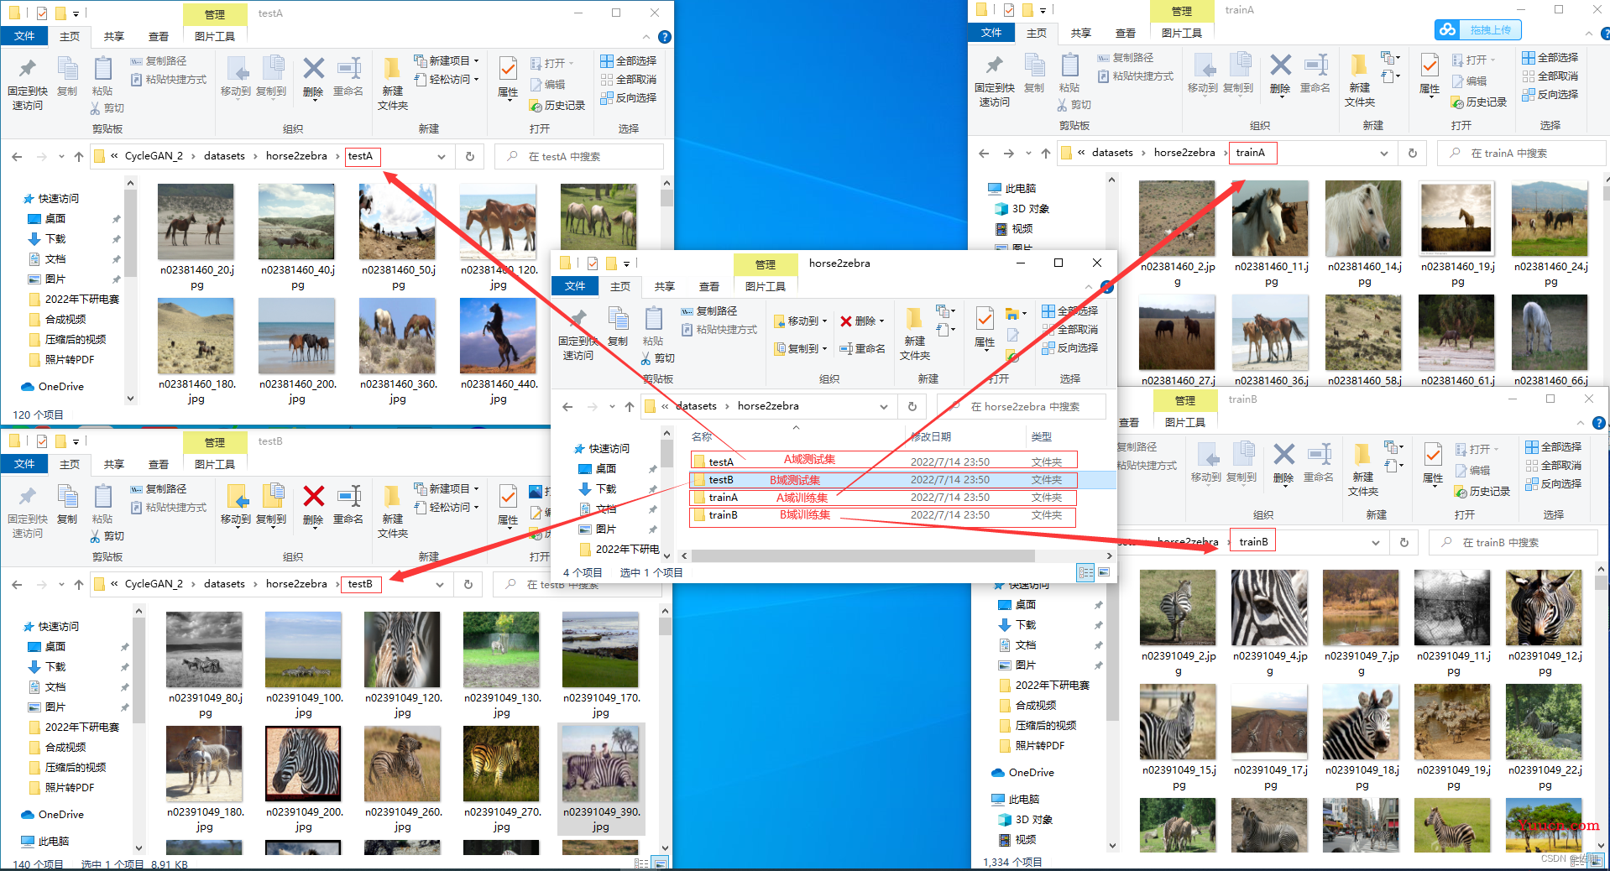Click Rename in horse2zebra window ribbon
Screen dimensions: 1610x871
(862, 348)
